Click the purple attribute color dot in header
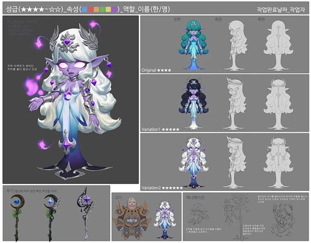311x243 pixels. [114, 8]
